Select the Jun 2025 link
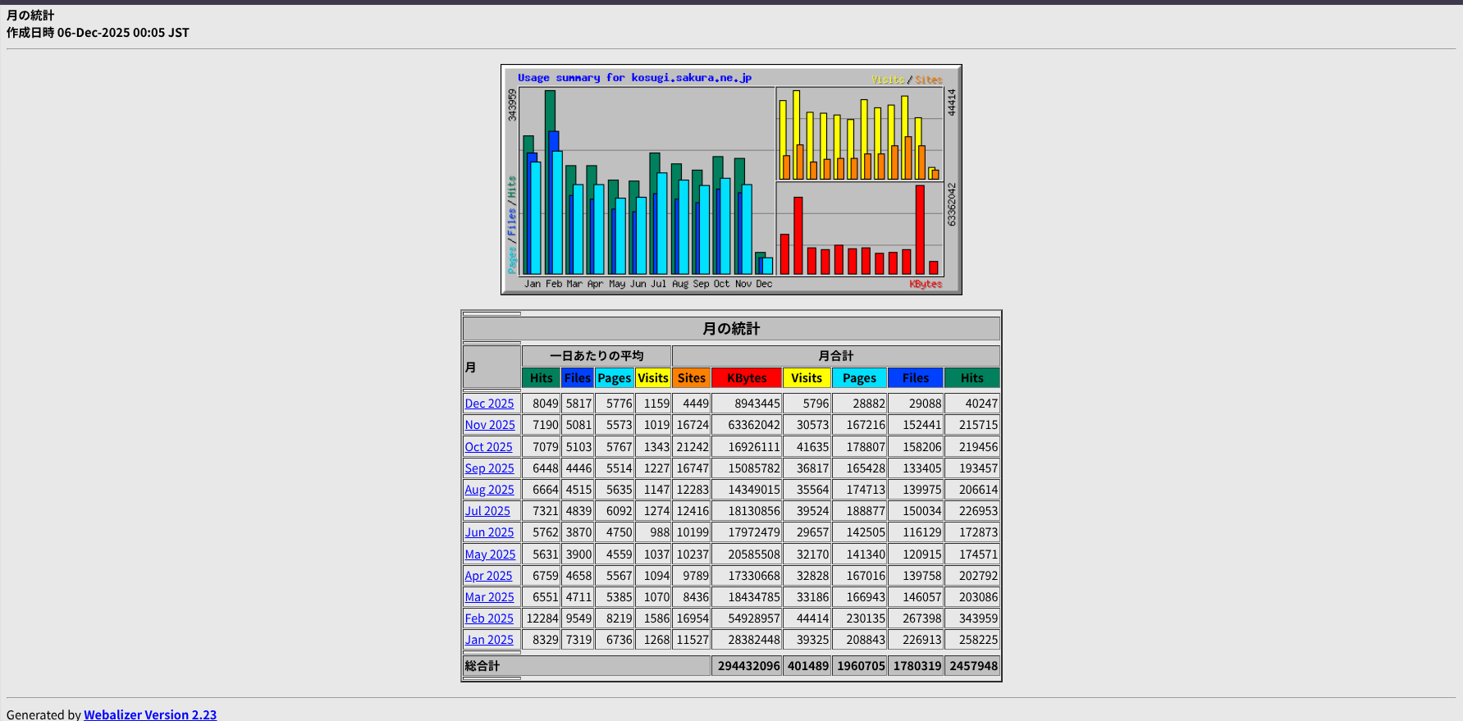This screenshot has width=1463, height=721. pos(489,532)
